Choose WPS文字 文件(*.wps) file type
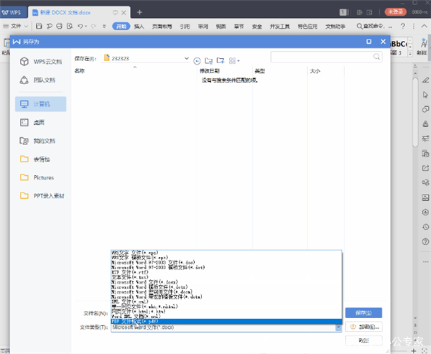The height and width of the screenshot is (354, 431). pyautogui.click(x=226, y=252)
